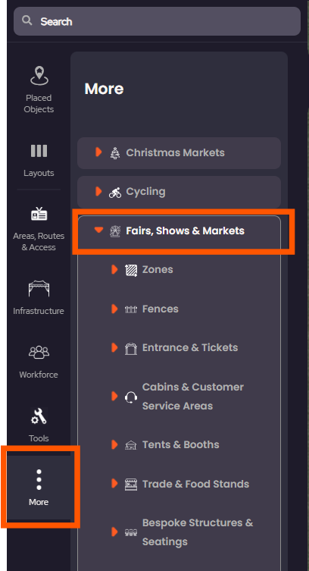Select Trade & Food Stands label

pos(195,484)
